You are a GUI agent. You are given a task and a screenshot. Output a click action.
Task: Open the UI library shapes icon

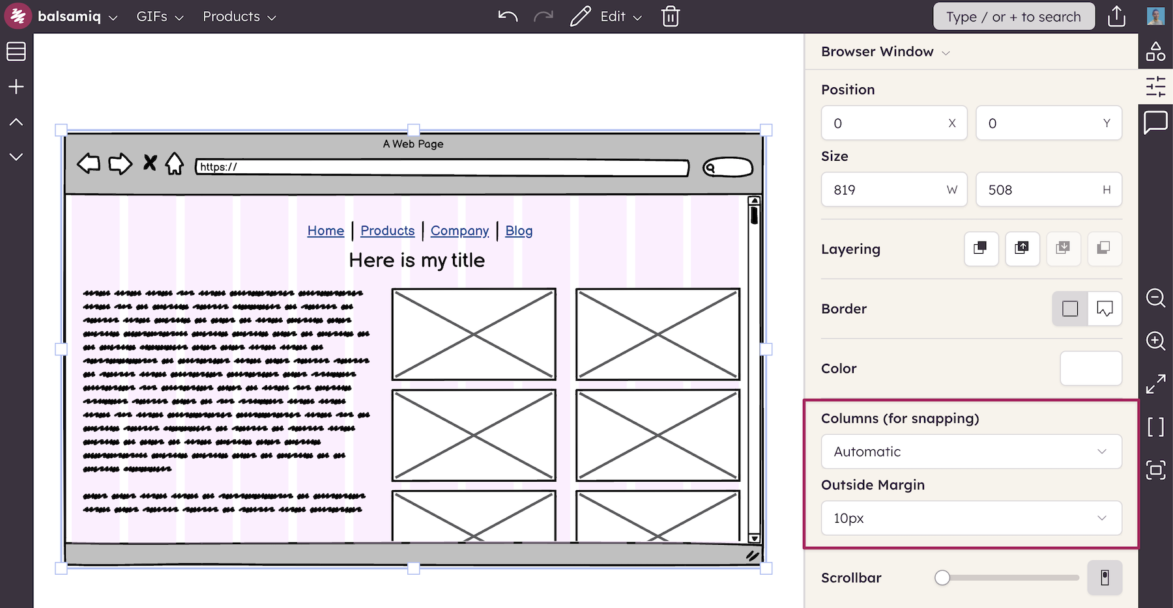tap(1155, 51)
